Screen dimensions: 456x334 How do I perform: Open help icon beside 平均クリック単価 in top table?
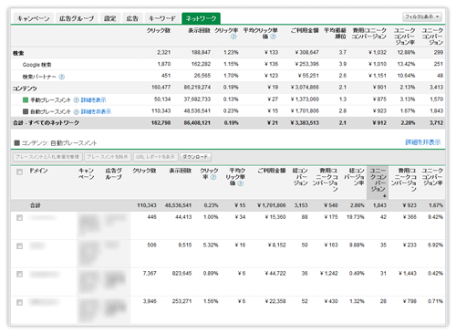click(273, 37)
